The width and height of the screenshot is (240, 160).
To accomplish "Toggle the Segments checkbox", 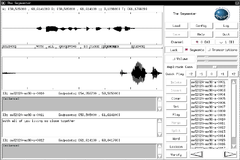I will click(194, 50).
